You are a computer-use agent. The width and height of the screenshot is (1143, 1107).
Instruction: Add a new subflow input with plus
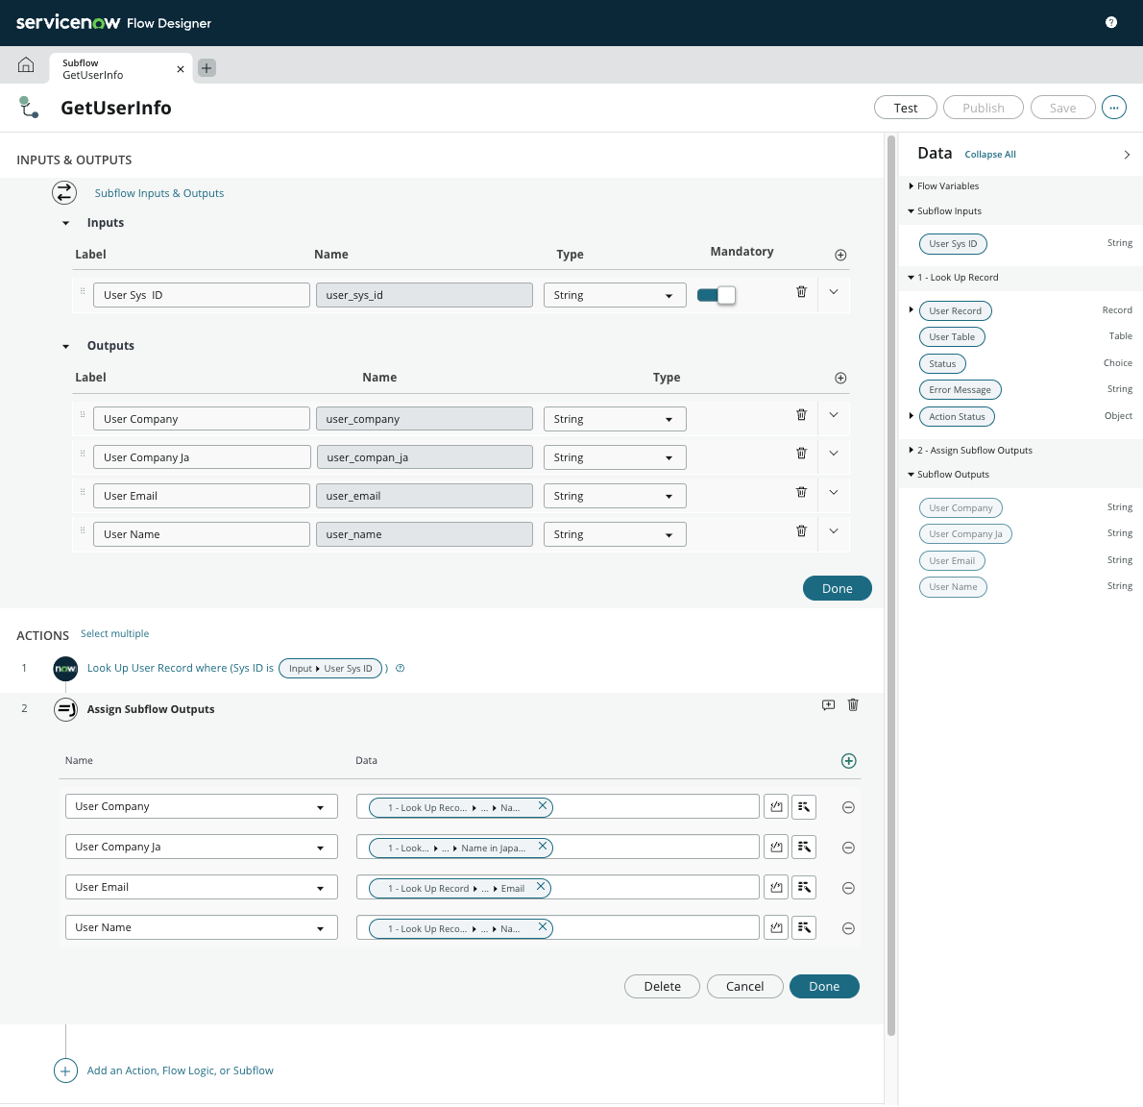pyautogui.click(x=839, y=255)
